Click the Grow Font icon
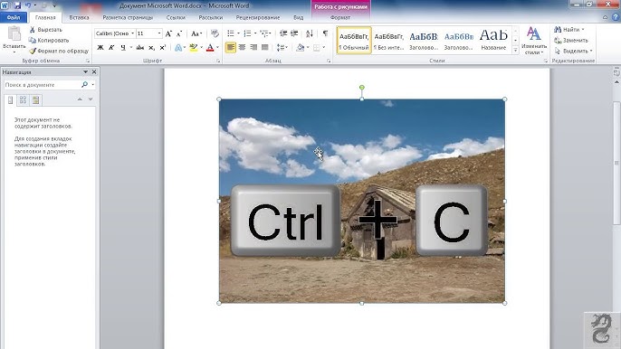The image size is (621, 349). pos(168,33)
